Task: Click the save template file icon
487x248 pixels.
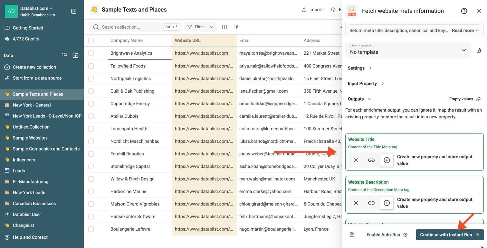Action: point(479,50)
